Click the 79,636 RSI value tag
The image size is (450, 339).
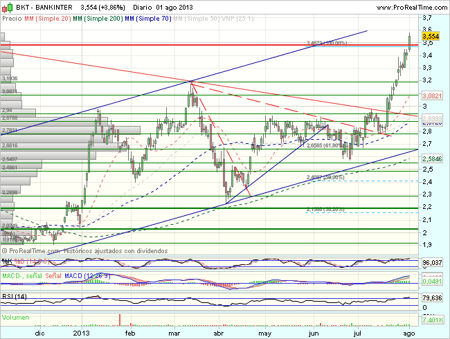pos(431,299)
